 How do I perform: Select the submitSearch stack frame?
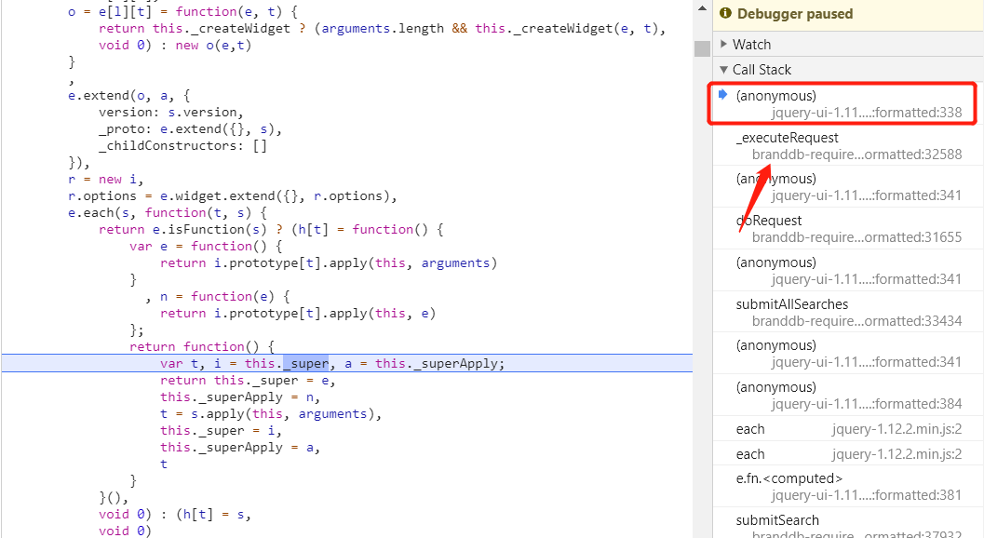777,520
